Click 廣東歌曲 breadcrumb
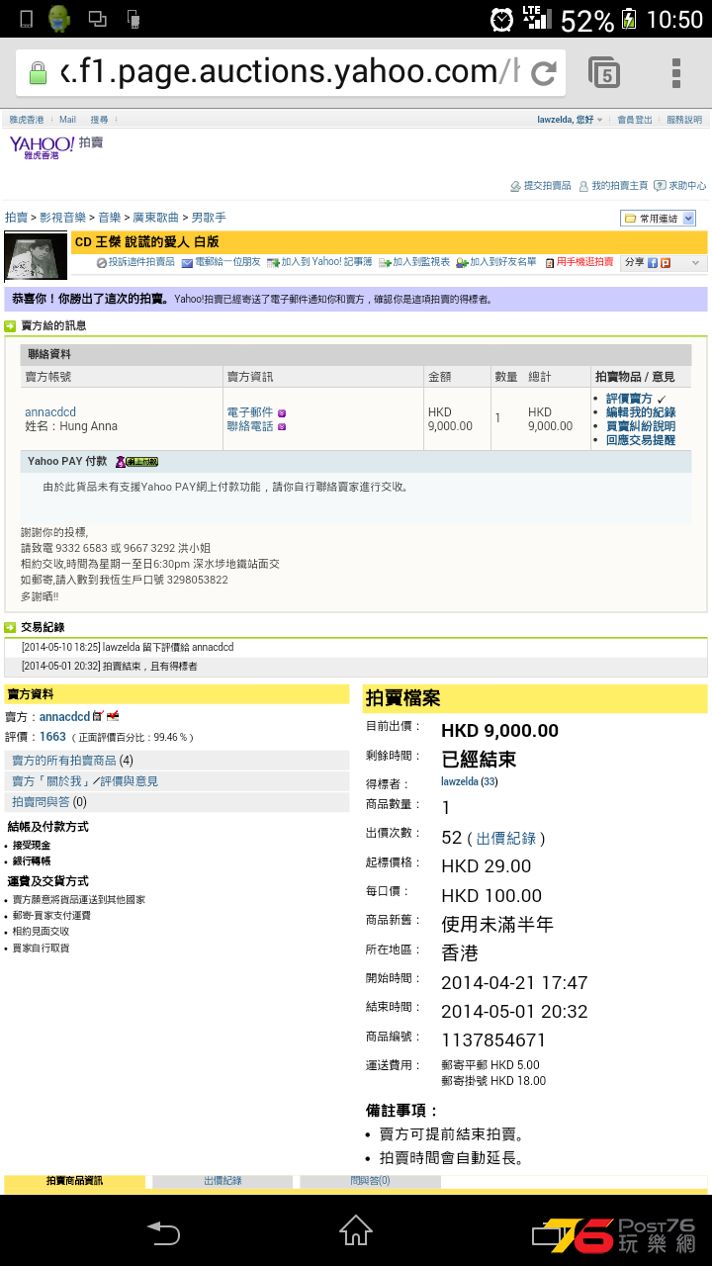The image size is (712, 1266). 156,217
